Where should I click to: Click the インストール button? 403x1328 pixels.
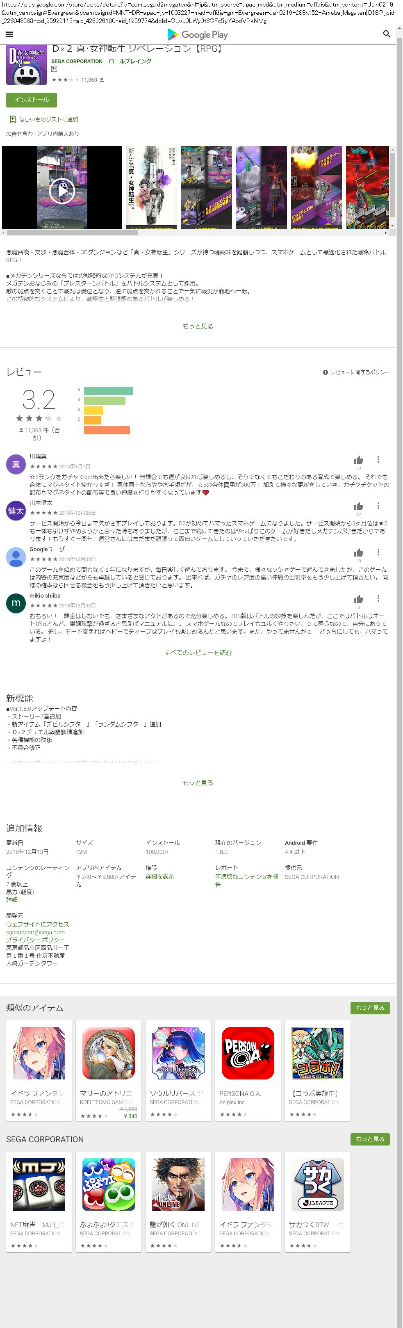pos(32,100)
